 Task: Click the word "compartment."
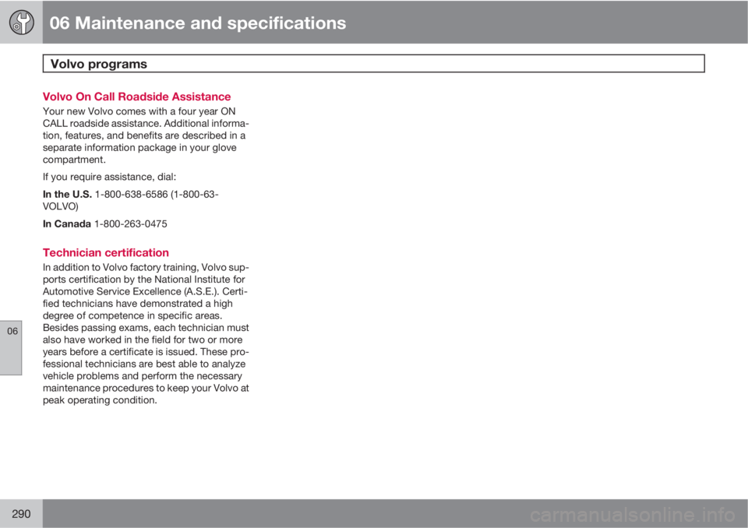point(74,160)
